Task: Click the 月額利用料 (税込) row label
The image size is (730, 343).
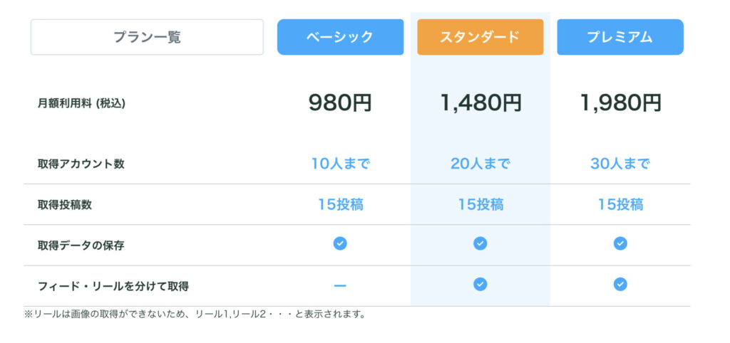Action: pos(81,103)
